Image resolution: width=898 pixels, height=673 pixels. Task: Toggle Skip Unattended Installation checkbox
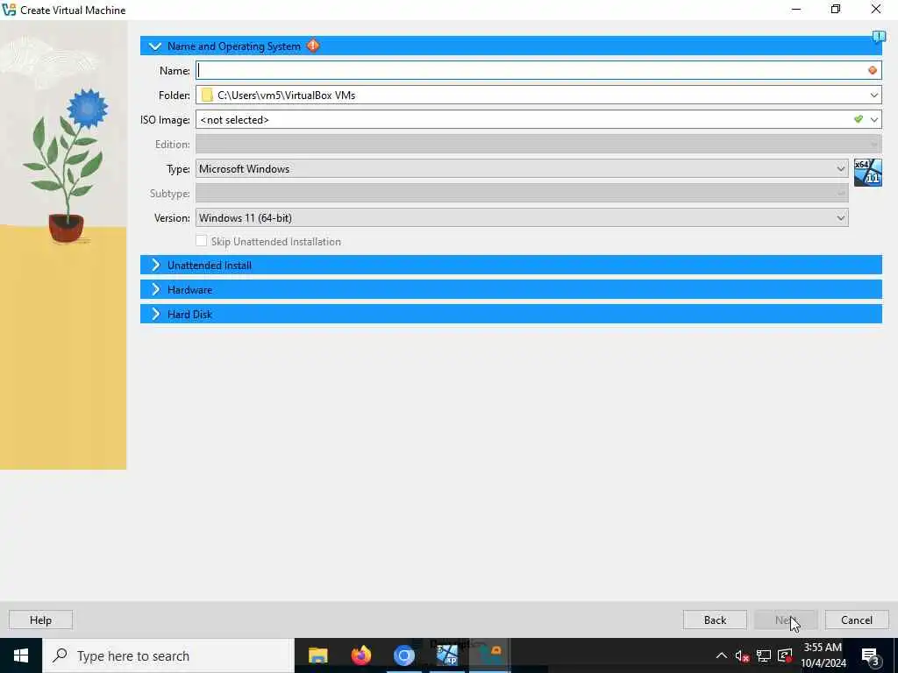[201, 241]
